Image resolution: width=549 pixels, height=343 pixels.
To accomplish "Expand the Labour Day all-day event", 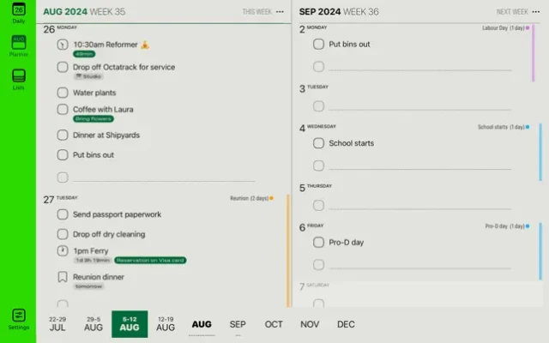I will (x=506, y=28).
